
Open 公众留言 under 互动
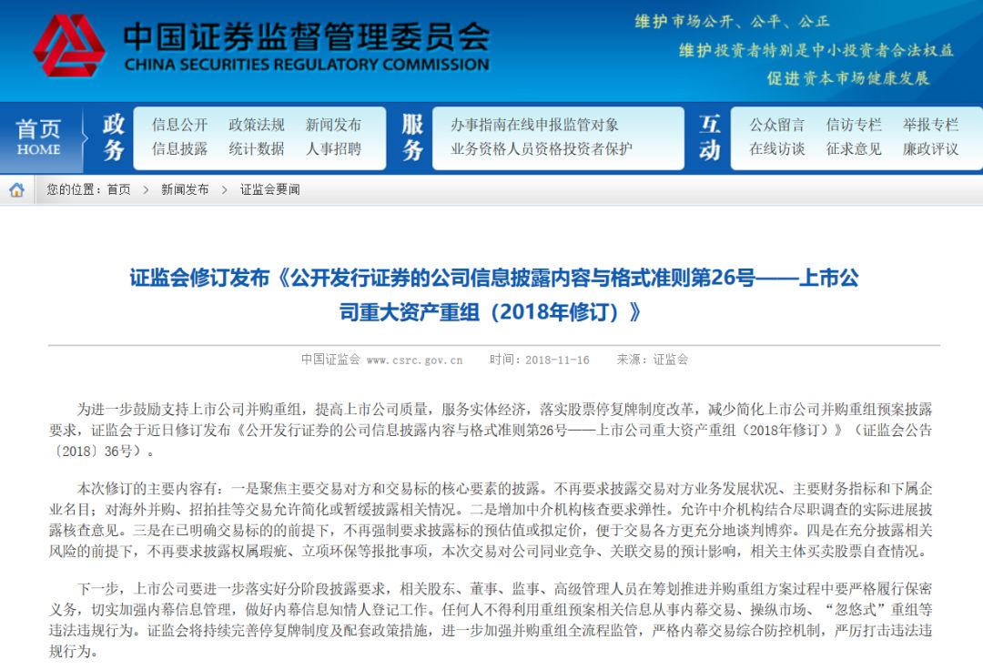tap(776, 125)
